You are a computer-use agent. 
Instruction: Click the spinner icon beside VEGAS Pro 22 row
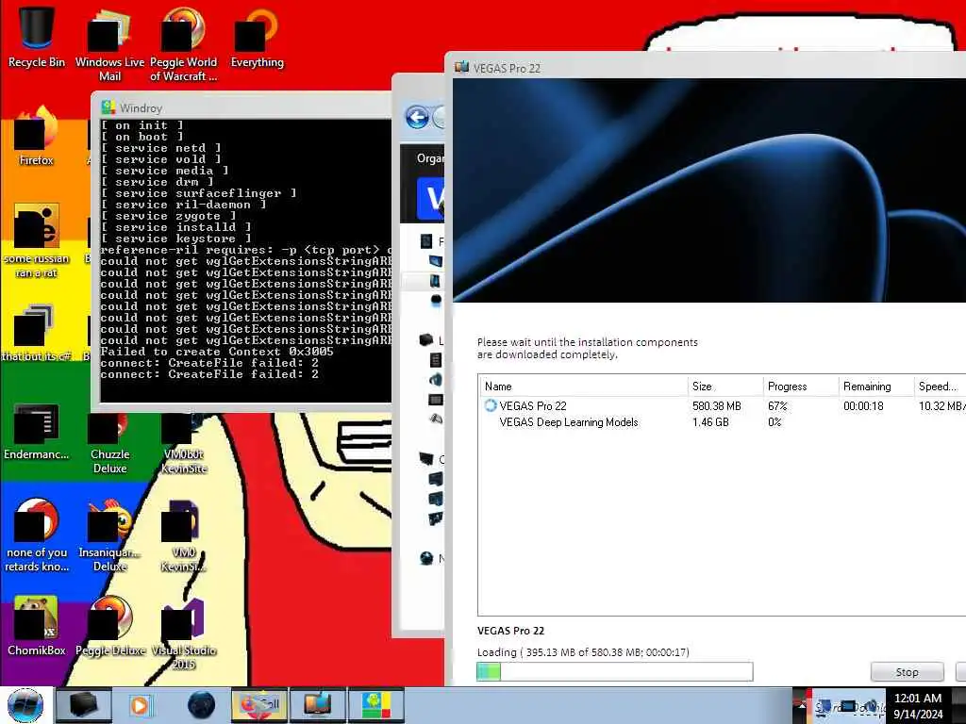click(491, 405)
